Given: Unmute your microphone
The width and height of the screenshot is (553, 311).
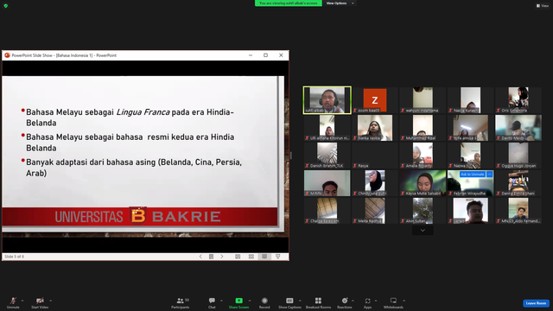Looking at the screenshot, I should [x=13, y=302].
